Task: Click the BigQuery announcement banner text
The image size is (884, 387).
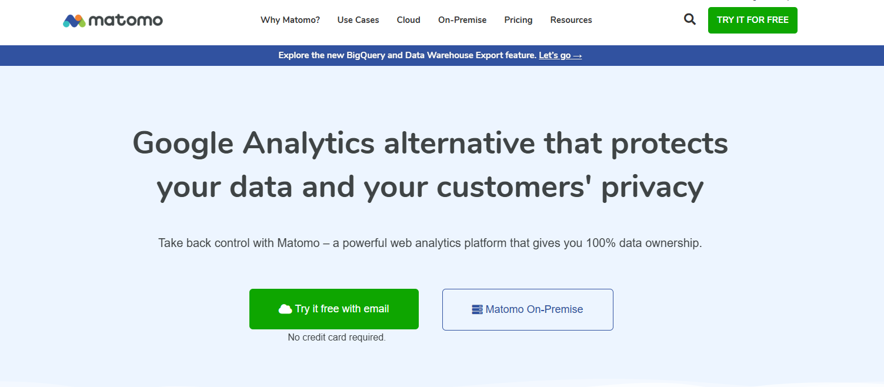Action: coord(407,55)
